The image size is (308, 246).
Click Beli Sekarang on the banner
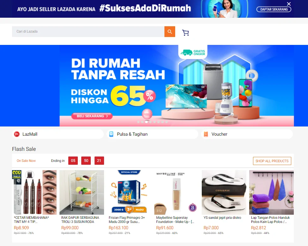pos(92,116)
